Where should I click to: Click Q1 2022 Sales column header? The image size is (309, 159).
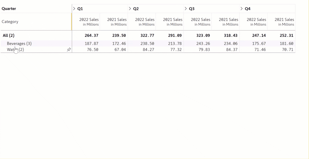[89, 22]
